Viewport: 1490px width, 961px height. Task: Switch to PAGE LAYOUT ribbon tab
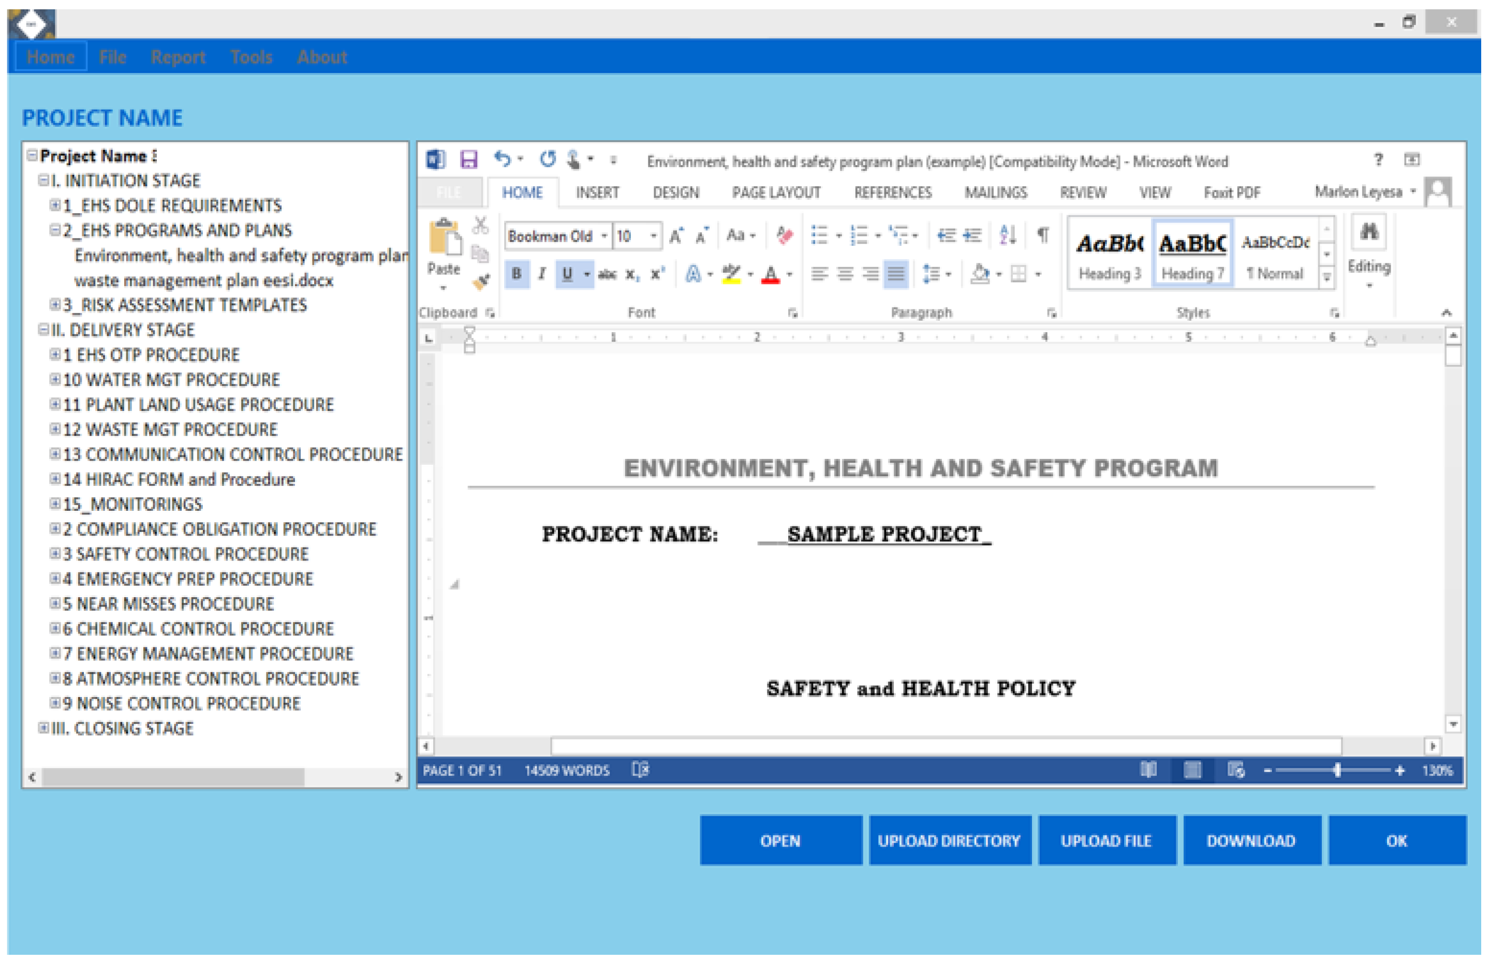tap(776, 193)
